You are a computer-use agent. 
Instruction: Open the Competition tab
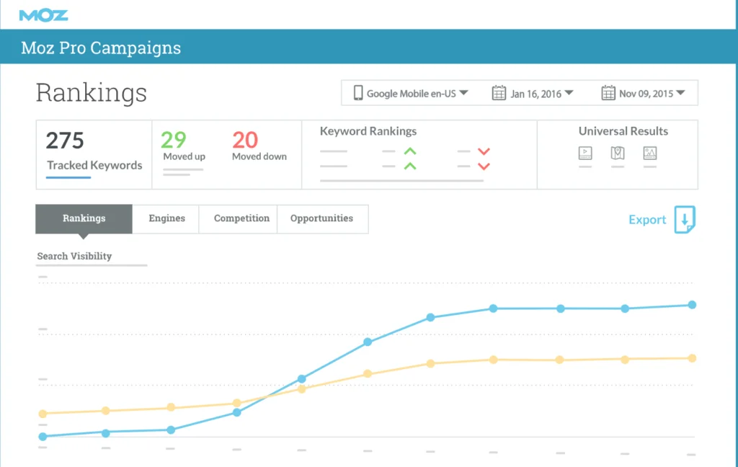point(241,218)
